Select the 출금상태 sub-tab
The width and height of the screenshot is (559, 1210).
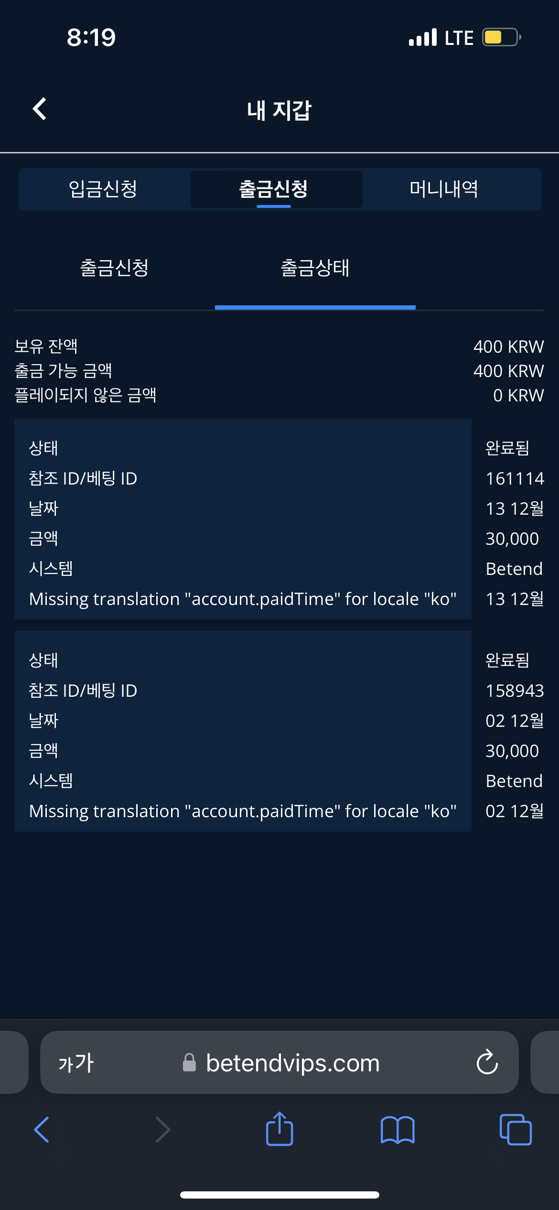315,268
